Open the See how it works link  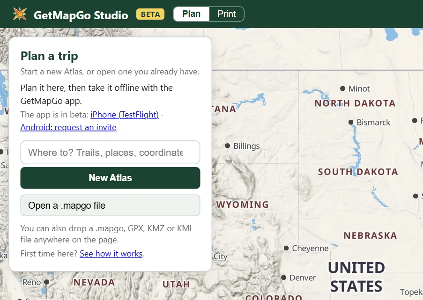(111, 254)
